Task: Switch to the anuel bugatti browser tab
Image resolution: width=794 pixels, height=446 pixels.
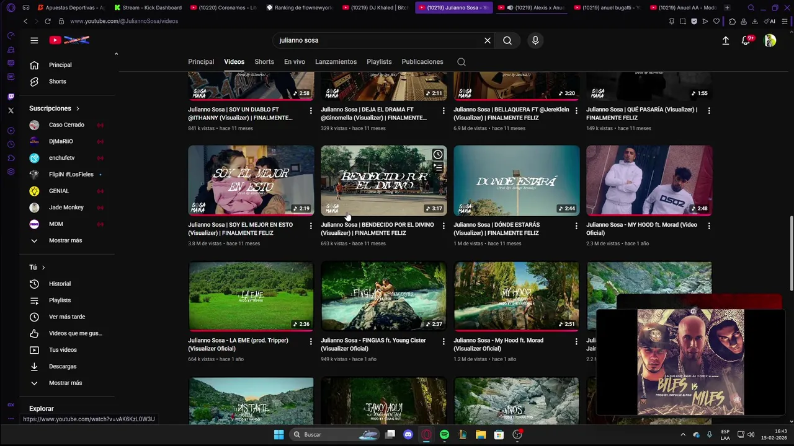Action: coord(608,7)
